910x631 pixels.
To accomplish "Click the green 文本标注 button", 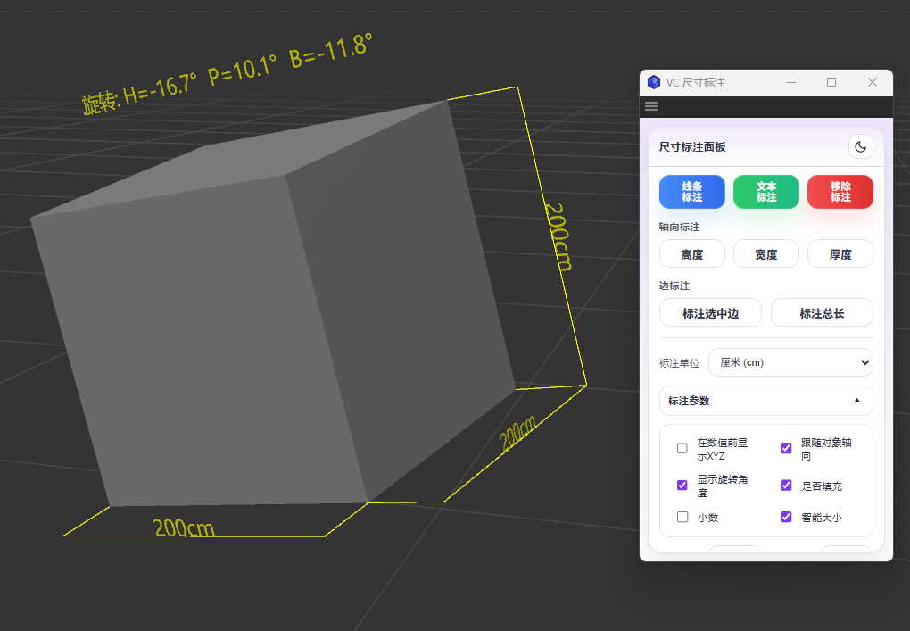I will [765, 192].
